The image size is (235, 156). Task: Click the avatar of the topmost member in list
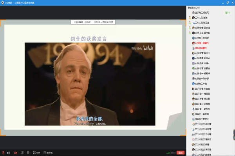click(x=193, y=13)
